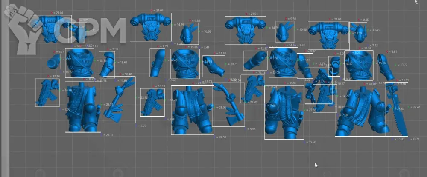
Task: Select the second legs model from the left
Action: coord(192,110)
